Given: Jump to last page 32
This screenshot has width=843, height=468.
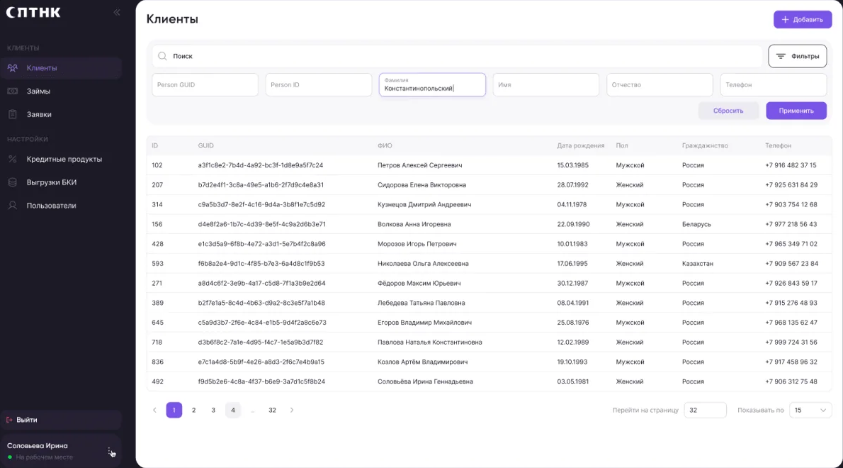Looking at the screenshot, I should click(272, 410).
